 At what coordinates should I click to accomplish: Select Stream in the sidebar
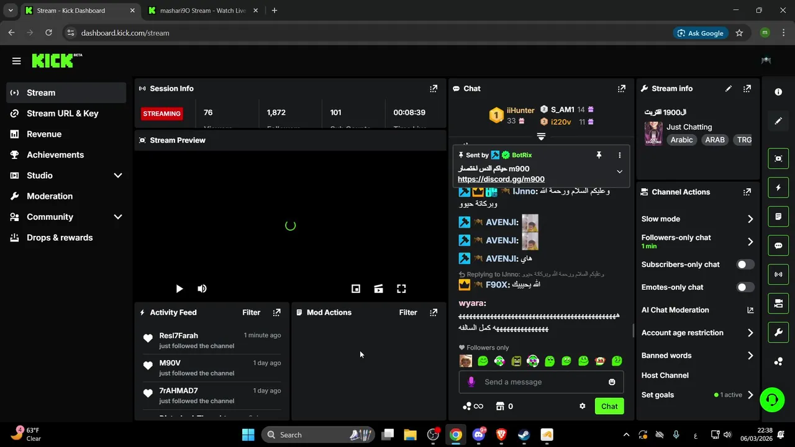click(x=66, y=93)
